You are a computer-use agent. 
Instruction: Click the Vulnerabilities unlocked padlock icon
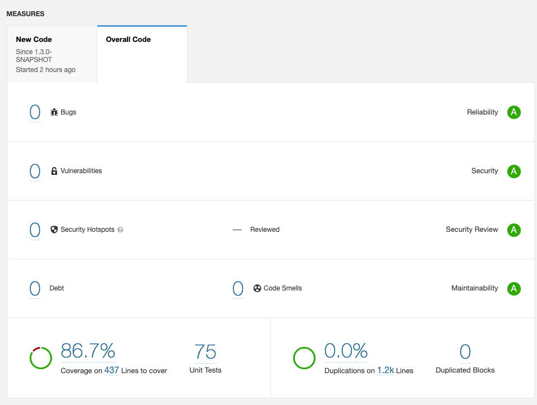pos(54,171)
